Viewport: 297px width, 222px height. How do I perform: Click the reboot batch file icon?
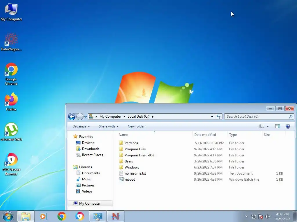coord(121,179)
